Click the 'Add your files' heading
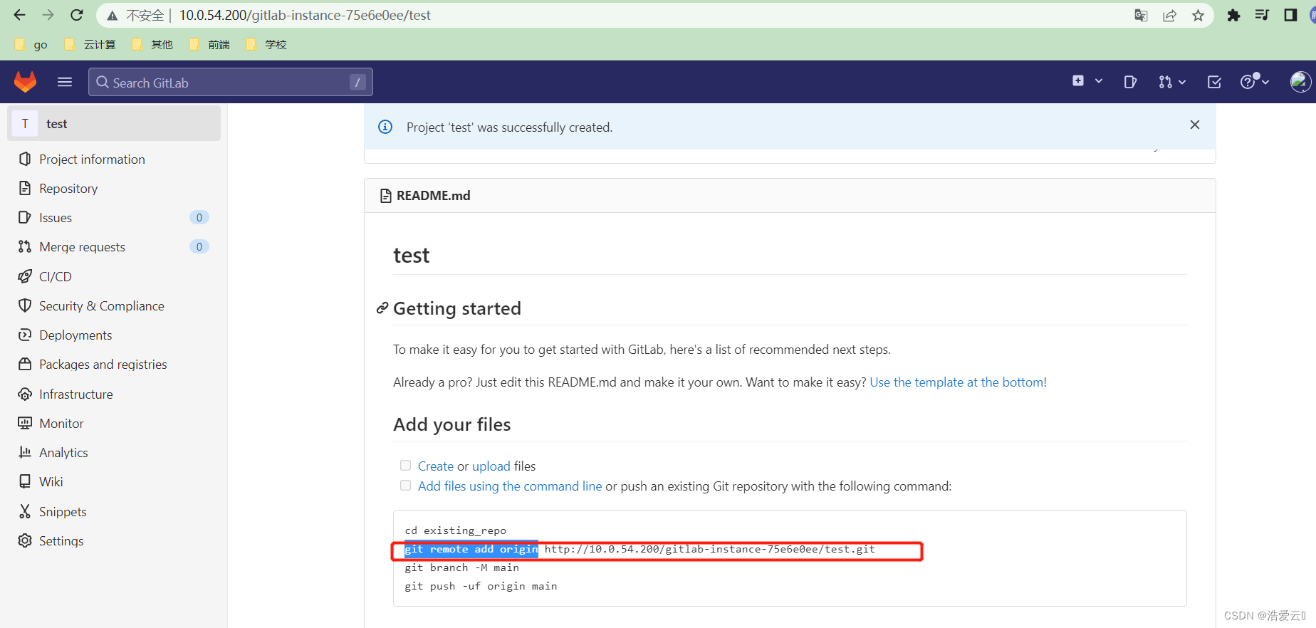This screenshot has height=628, width=1316. coord(452,424)
